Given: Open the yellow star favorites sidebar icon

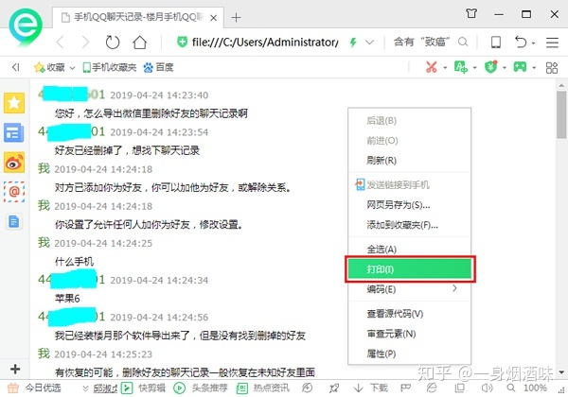Looking at the screenshot, I should tap(14, 103).
